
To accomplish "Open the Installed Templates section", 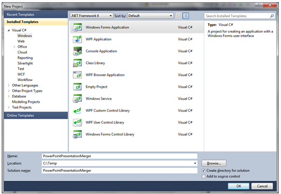I will point(36,22).
